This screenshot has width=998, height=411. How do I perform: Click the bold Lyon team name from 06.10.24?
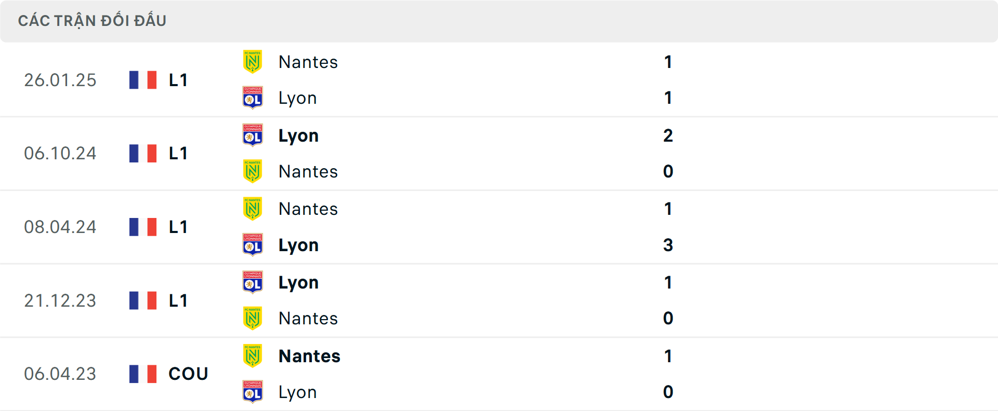click(298, 135)
